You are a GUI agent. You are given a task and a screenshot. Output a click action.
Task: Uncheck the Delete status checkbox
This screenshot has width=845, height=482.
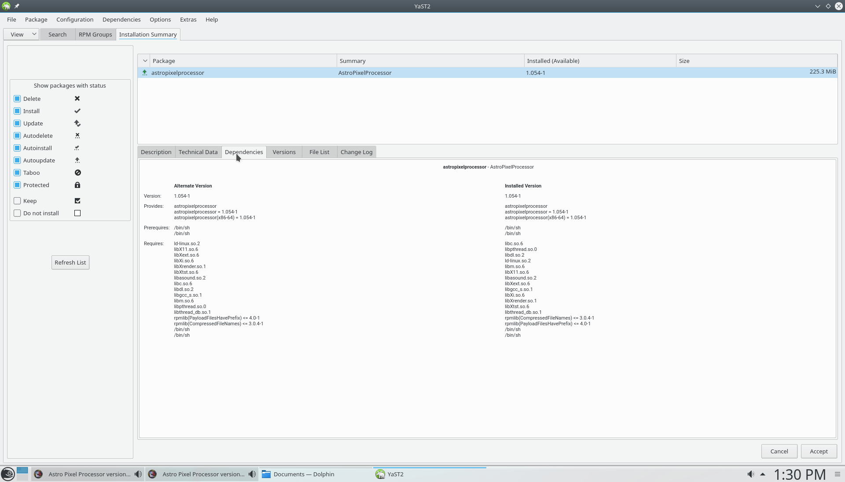(17, 99)
